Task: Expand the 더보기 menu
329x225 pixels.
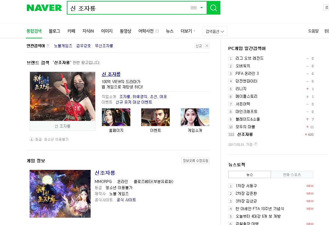Action: coord(188,31)
